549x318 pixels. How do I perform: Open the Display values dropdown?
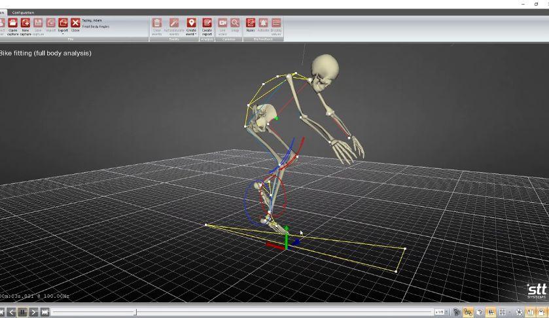[x=276, y=27]
